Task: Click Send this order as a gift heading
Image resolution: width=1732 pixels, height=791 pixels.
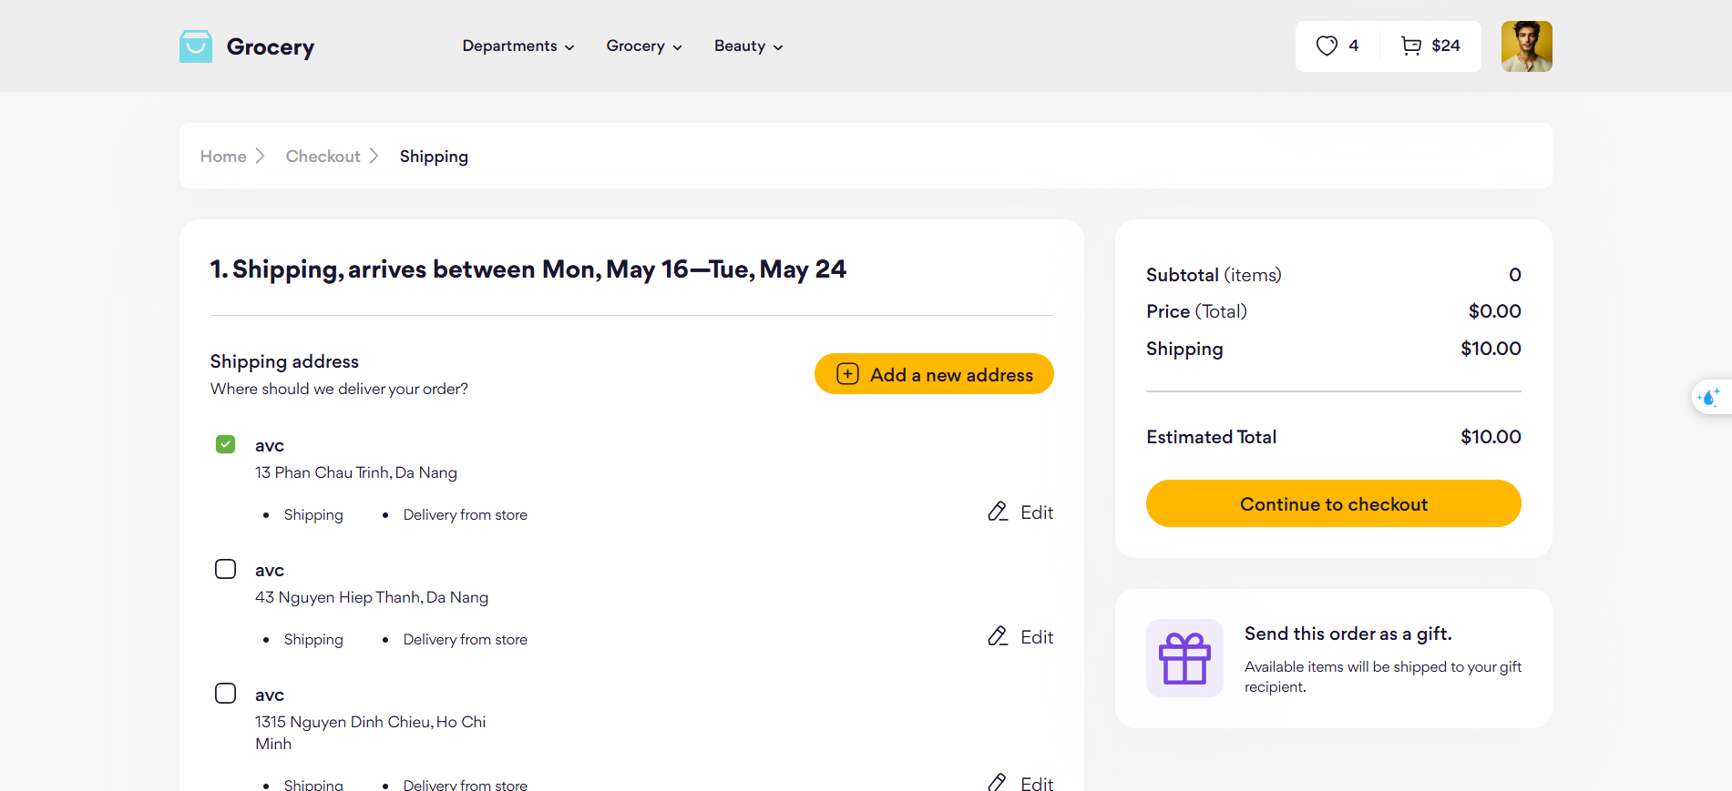Action: coord(1348,634)
